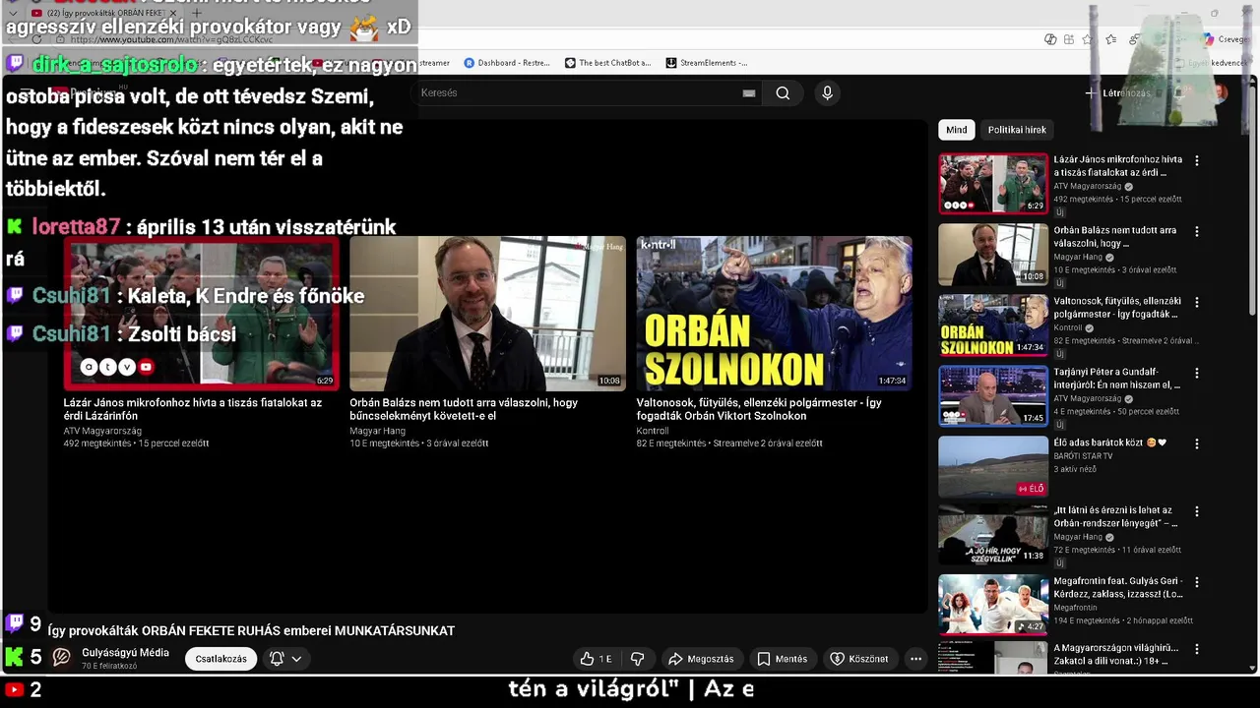Image resolution: width=1260 pixels, height=708 pixels.
Task: Open The best ChatBot a... bookmark
Action: 607,63
